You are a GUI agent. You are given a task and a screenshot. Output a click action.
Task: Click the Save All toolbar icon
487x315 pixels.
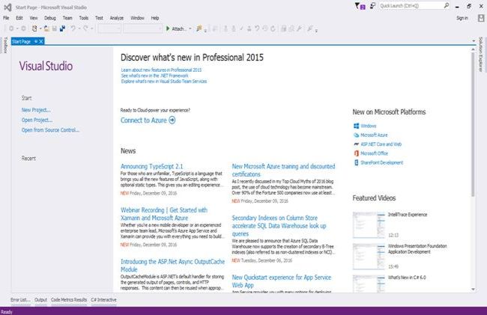pyautogui.click(x=62, y=28)
